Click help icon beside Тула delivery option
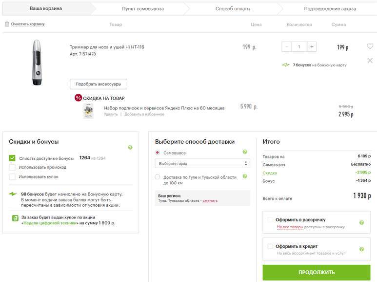 coord(245,176)
